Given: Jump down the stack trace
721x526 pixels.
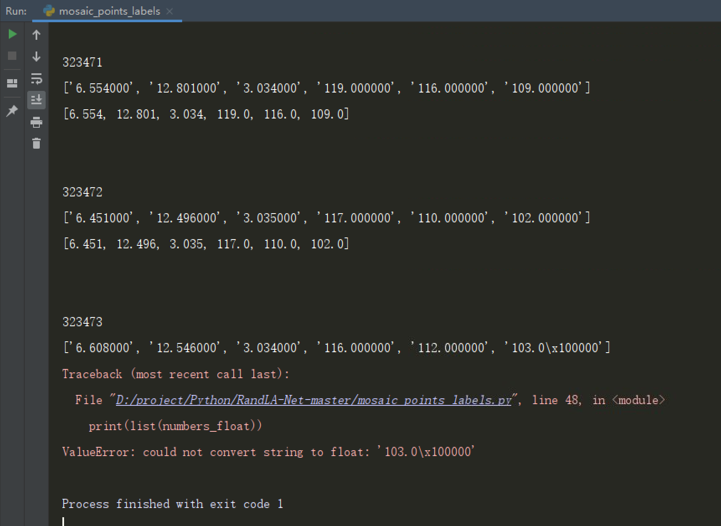Looking at the screenshot, I should (x=36, y=57).
